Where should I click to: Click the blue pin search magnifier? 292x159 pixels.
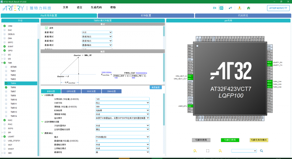tap(261, 151)
